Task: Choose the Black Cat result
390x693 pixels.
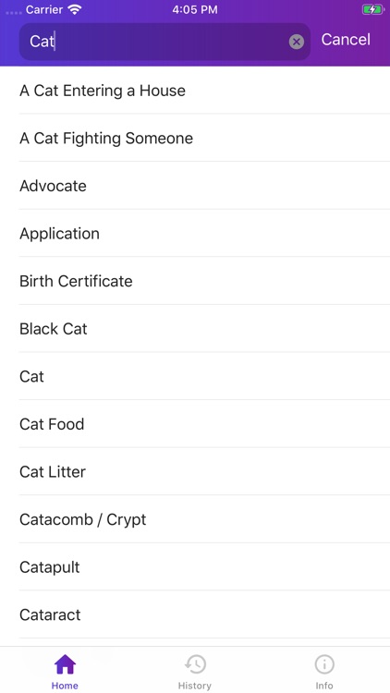Action: pyautogui.click(x=204, y=329)
